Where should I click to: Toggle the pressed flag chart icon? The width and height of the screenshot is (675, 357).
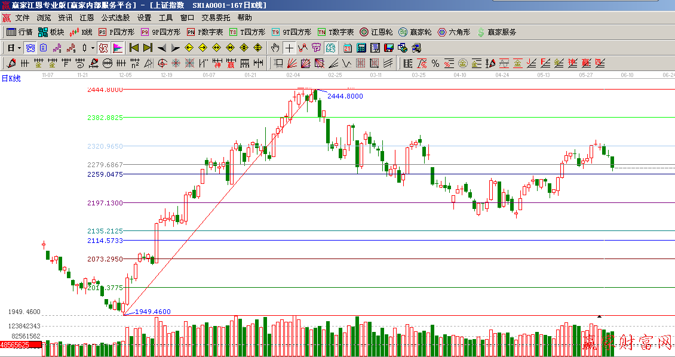tap(118, 48)
